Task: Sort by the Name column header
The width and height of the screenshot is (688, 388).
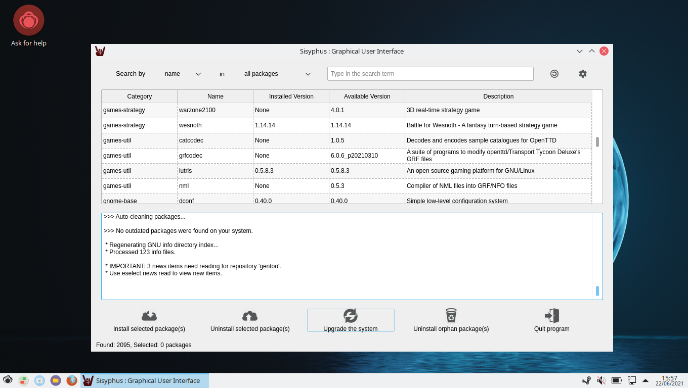Action: [216, 96]
